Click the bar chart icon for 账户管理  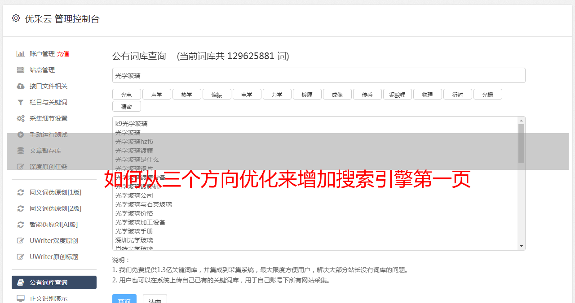(20, 54)
